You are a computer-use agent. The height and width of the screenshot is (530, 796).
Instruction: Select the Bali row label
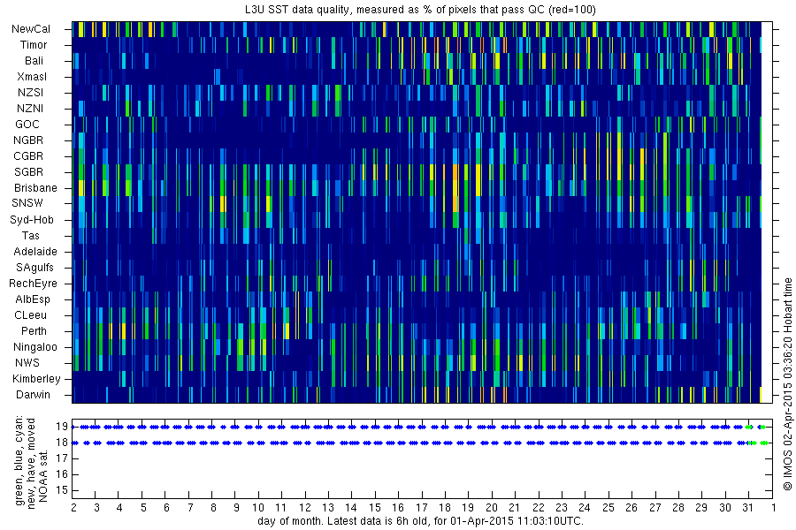[x=34, y=61]
